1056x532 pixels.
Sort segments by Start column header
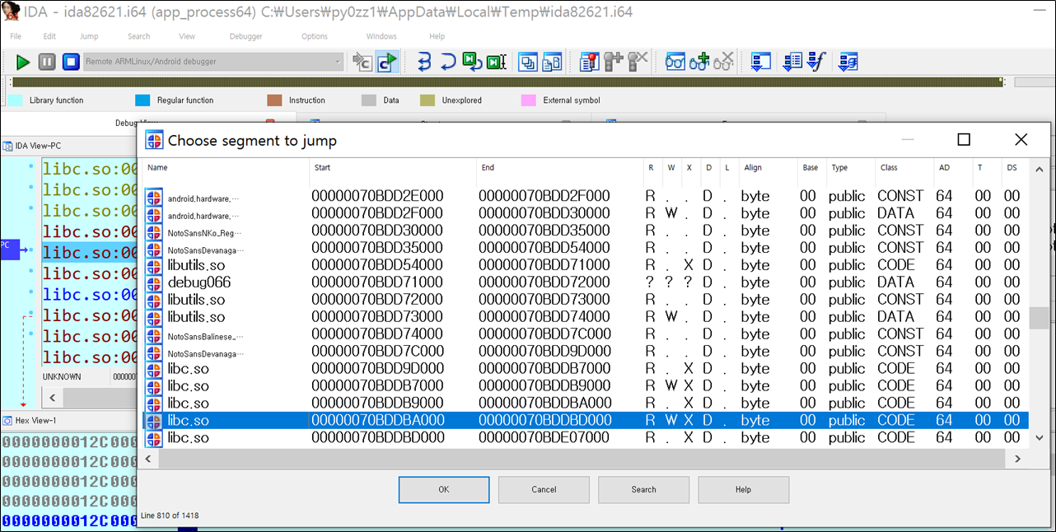click(x=393, y=168)
